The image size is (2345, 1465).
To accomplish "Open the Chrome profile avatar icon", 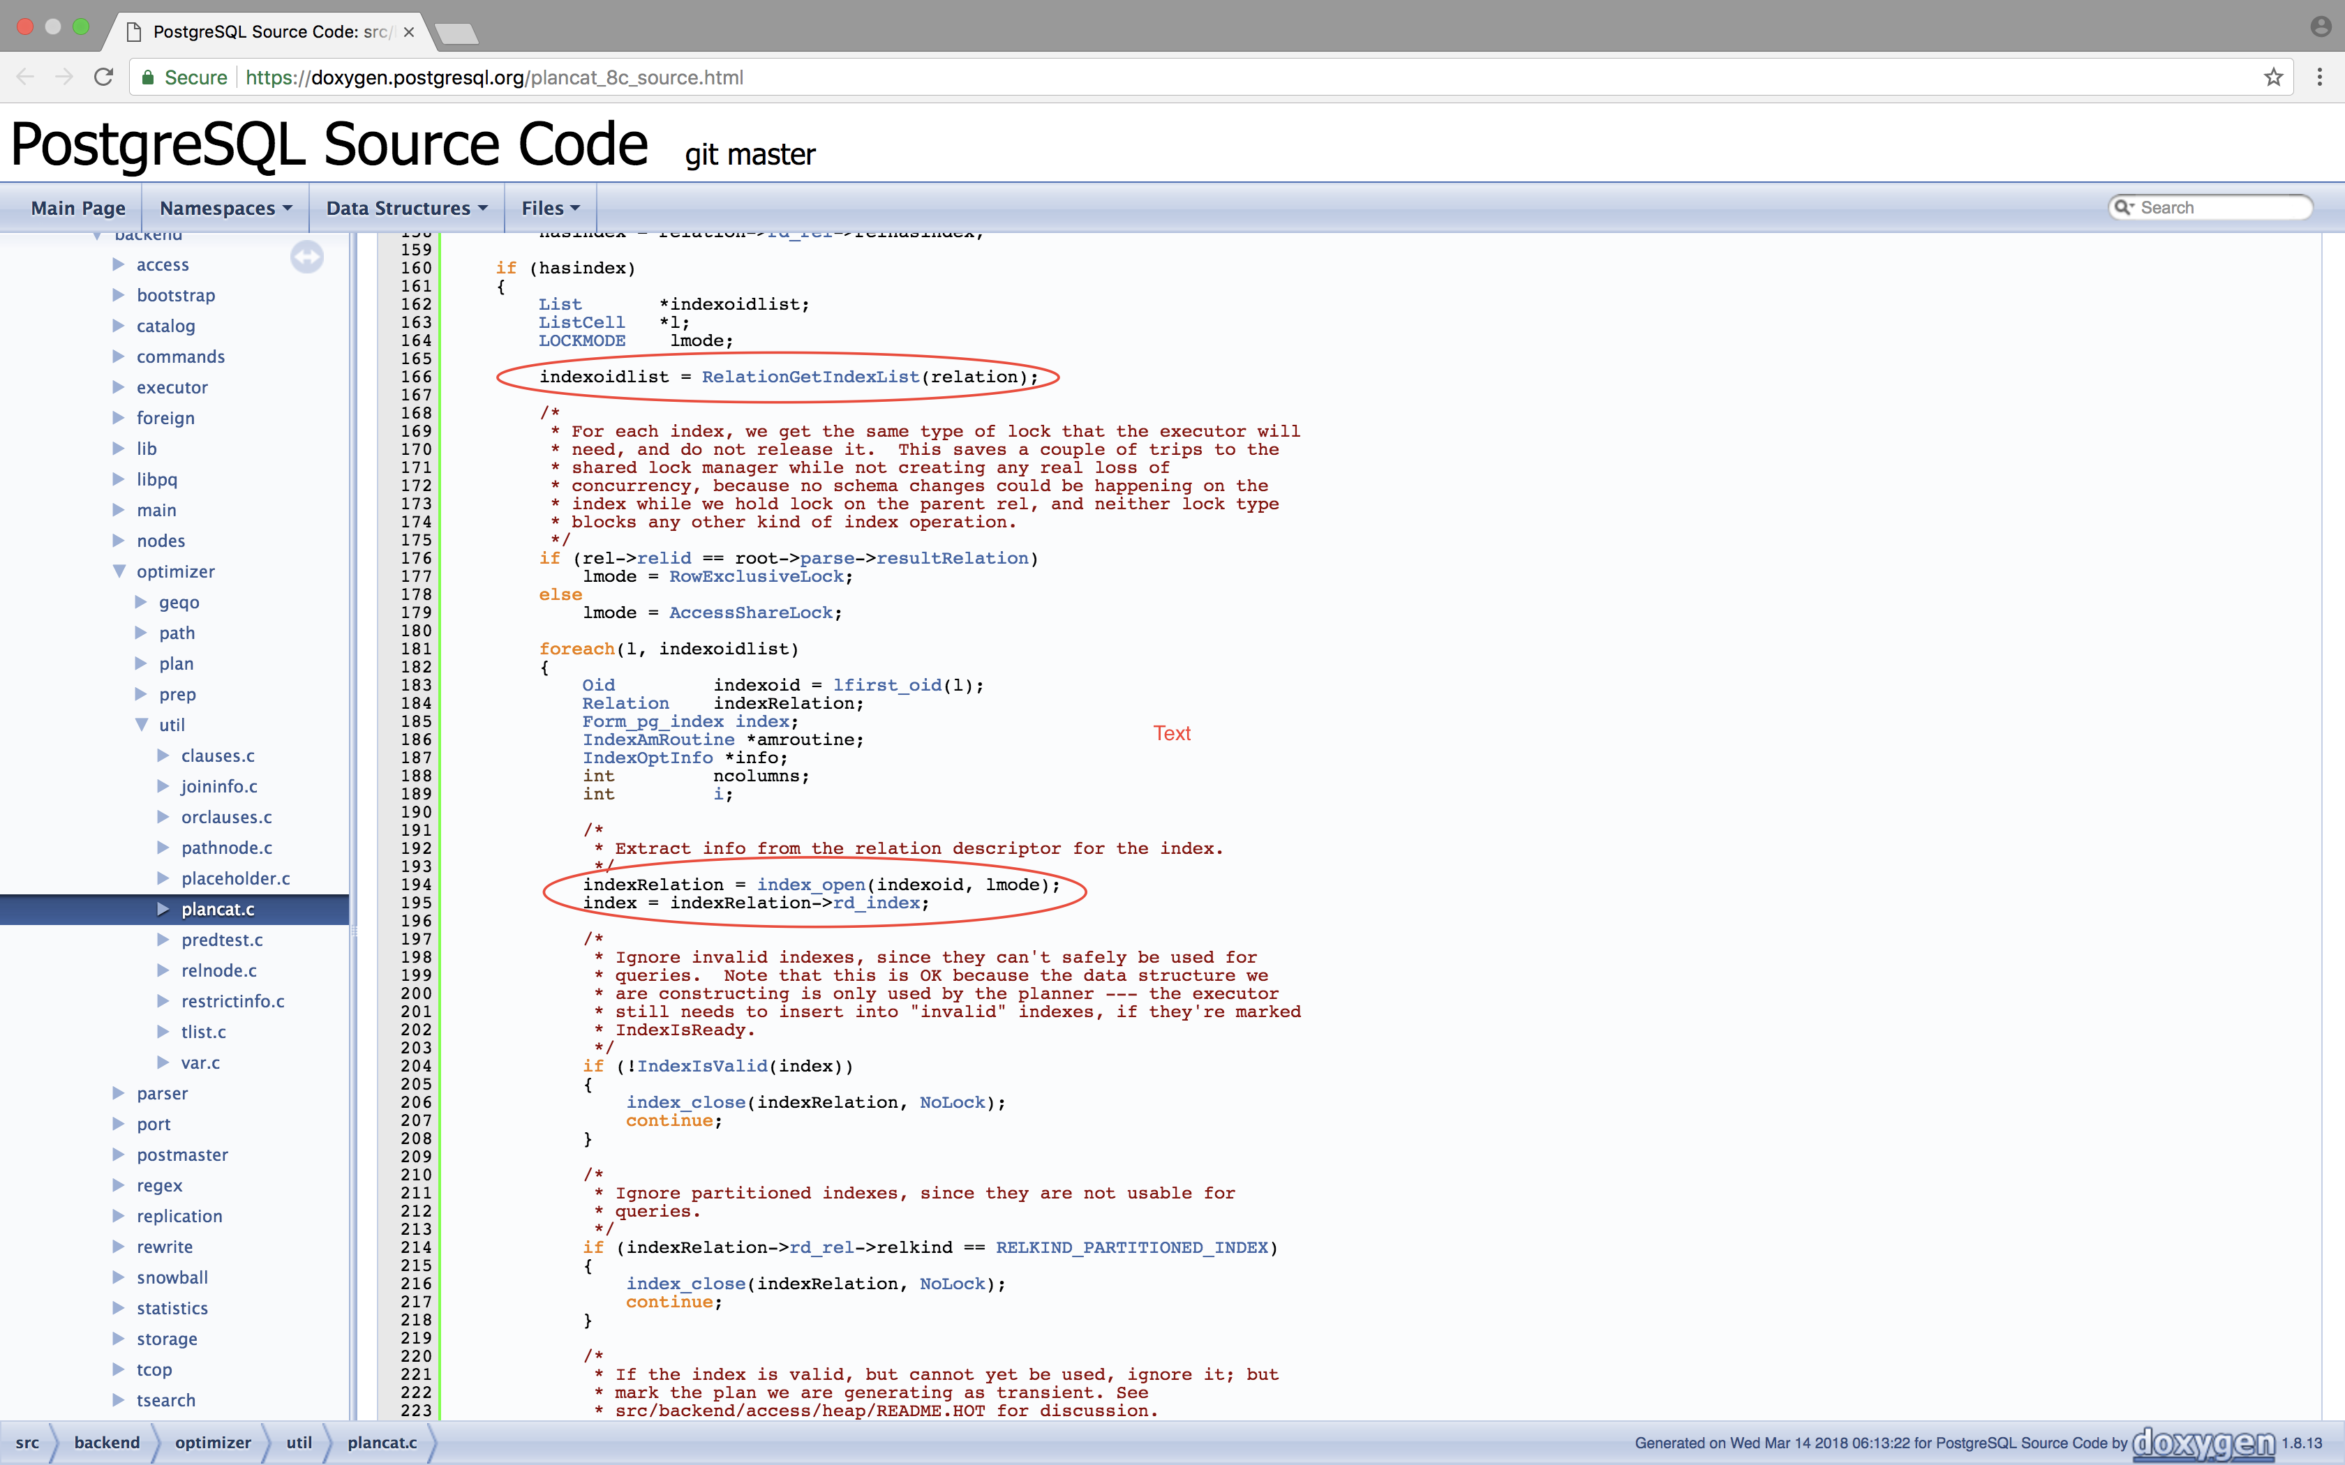I will click(2320, 27).
